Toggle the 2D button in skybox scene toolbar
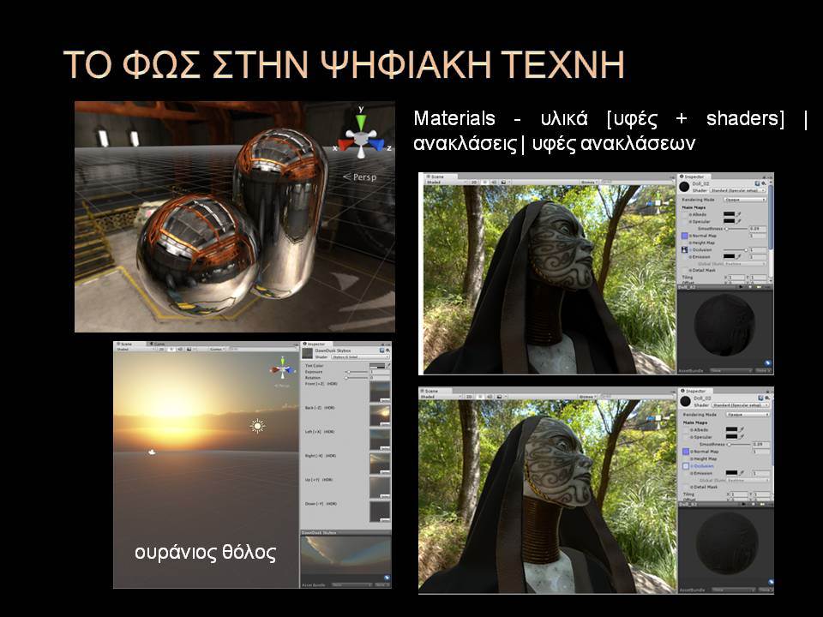The image size is (823, 617). 161,349
